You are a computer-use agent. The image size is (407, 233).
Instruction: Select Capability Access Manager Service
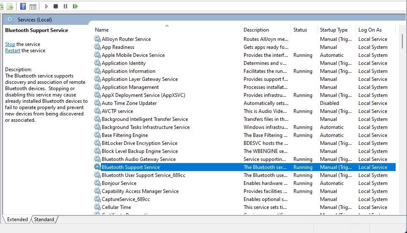tap(245, 191)
